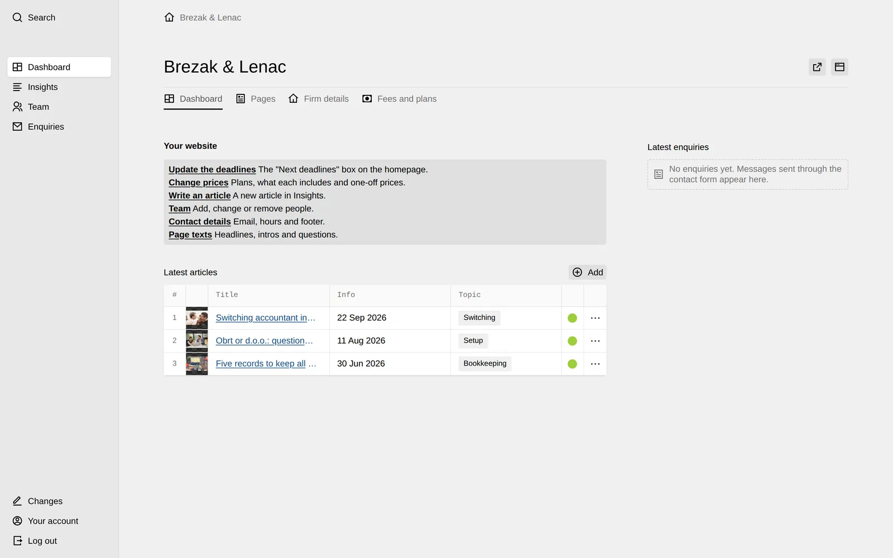Click the preview window icon button
This screenshot has height=558, width=893.
click(839, 67)
